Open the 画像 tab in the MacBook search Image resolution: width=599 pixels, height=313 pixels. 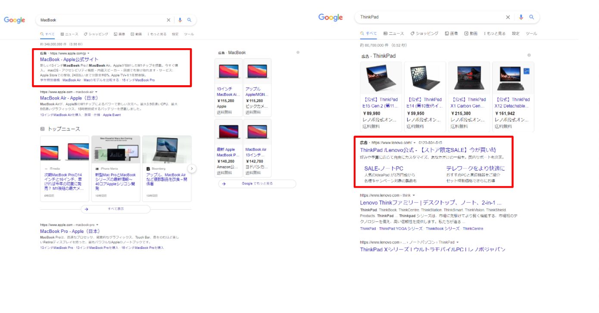(119, 34)
